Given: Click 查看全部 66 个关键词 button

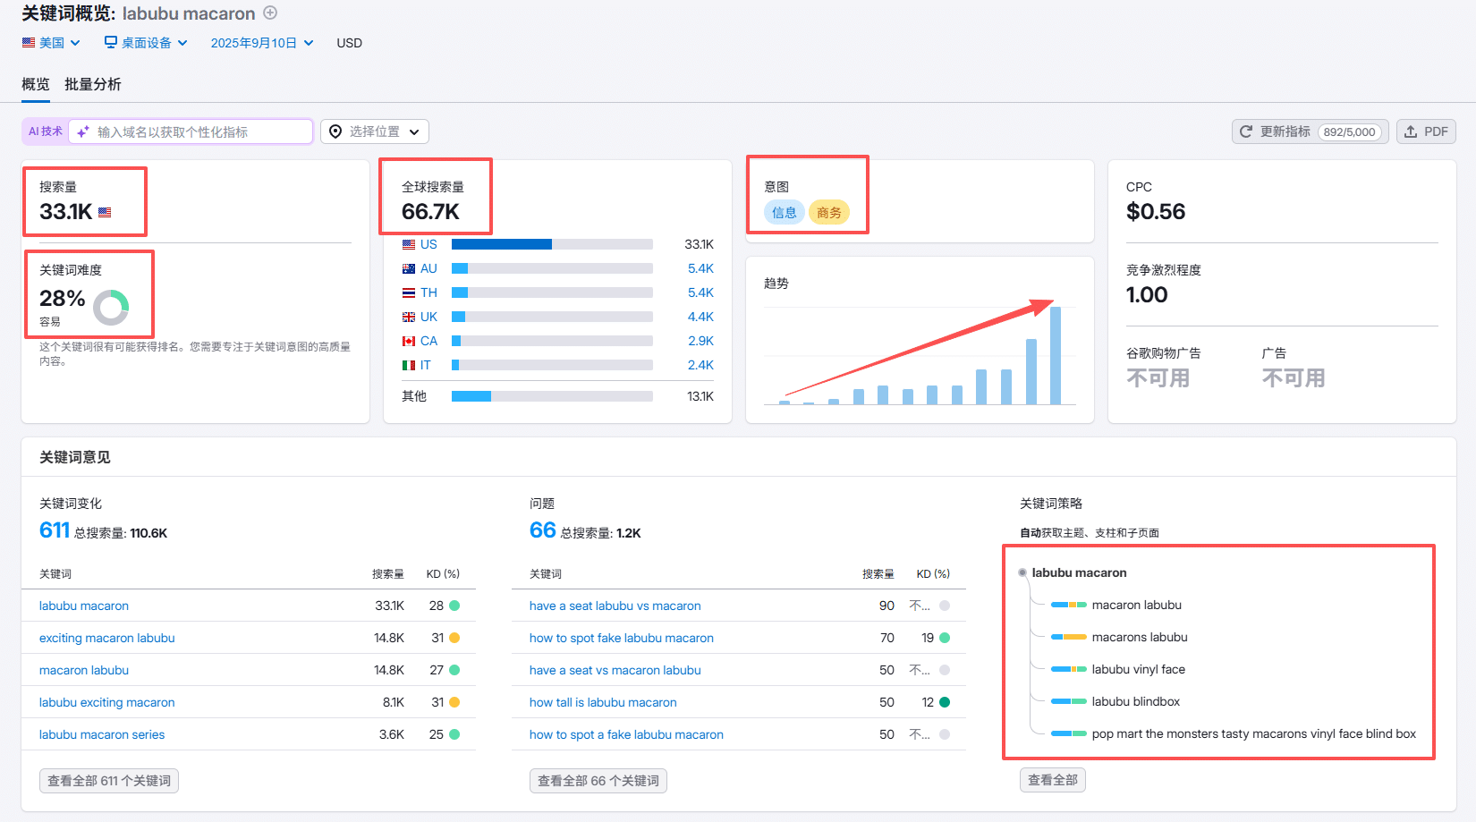Looking at the screenshot, I should coord(598,781).
